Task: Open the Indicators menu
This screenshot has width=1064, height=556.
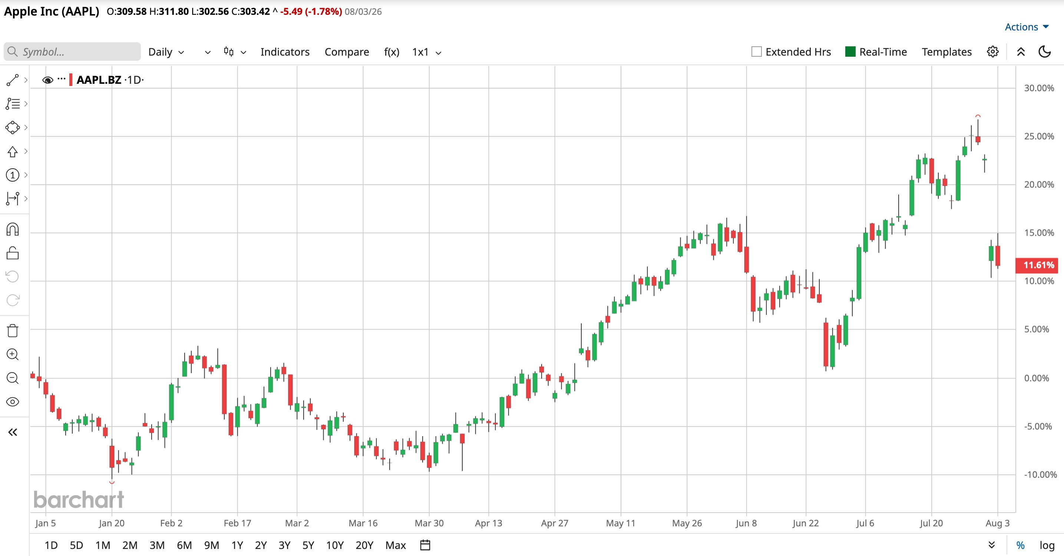Action: pos(285,52)
